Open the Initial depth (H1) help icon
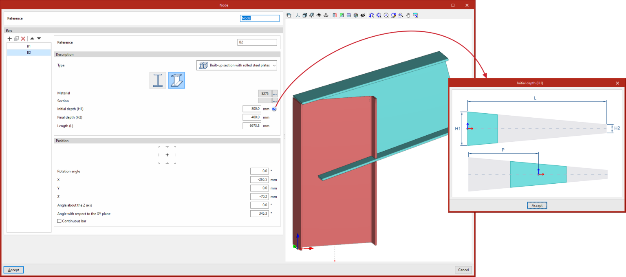Viewport: 626px width, 277px height. pyautogui.click(x=274, y=109)
